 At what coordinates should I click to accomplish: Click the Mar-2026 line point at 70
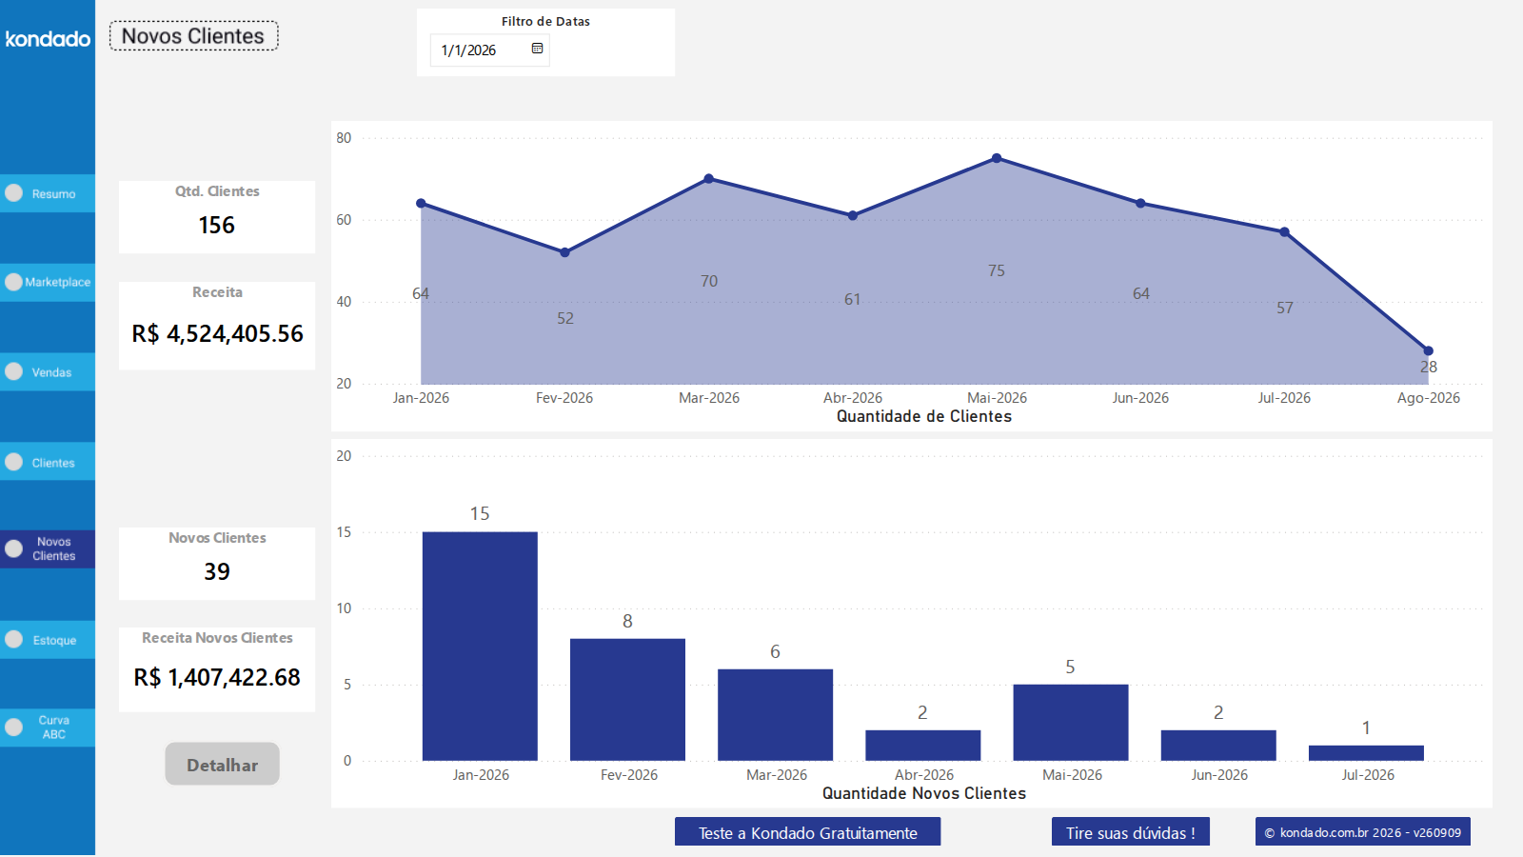tap(709, 178)
